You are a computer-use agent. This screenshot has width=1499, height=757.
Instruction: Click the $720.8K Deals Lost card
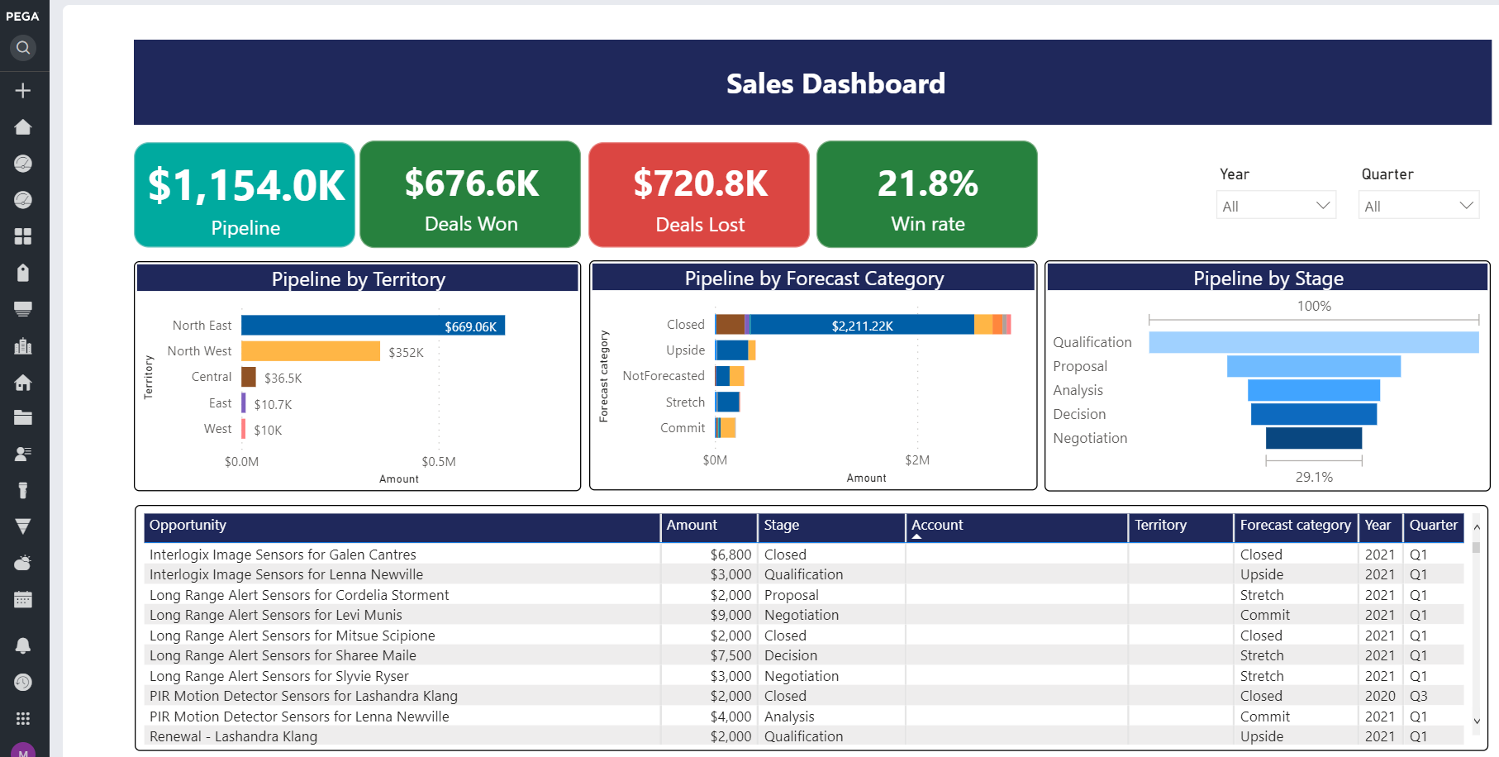[699, 195]
